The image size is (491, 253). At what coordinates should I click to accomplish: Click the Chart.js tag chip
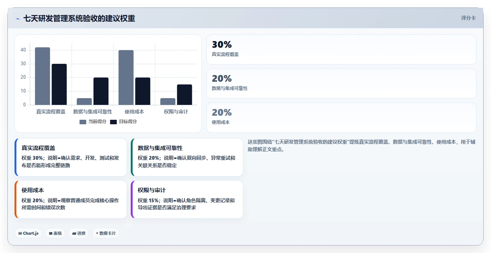(x=28, y=233)
